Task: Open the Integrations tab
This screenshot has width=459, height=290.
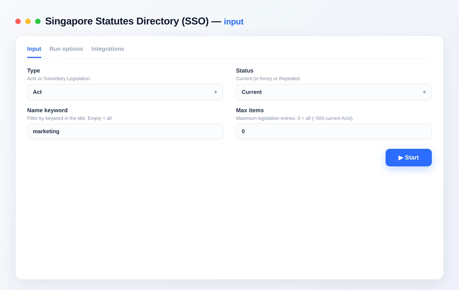Action: coord(108,49)
